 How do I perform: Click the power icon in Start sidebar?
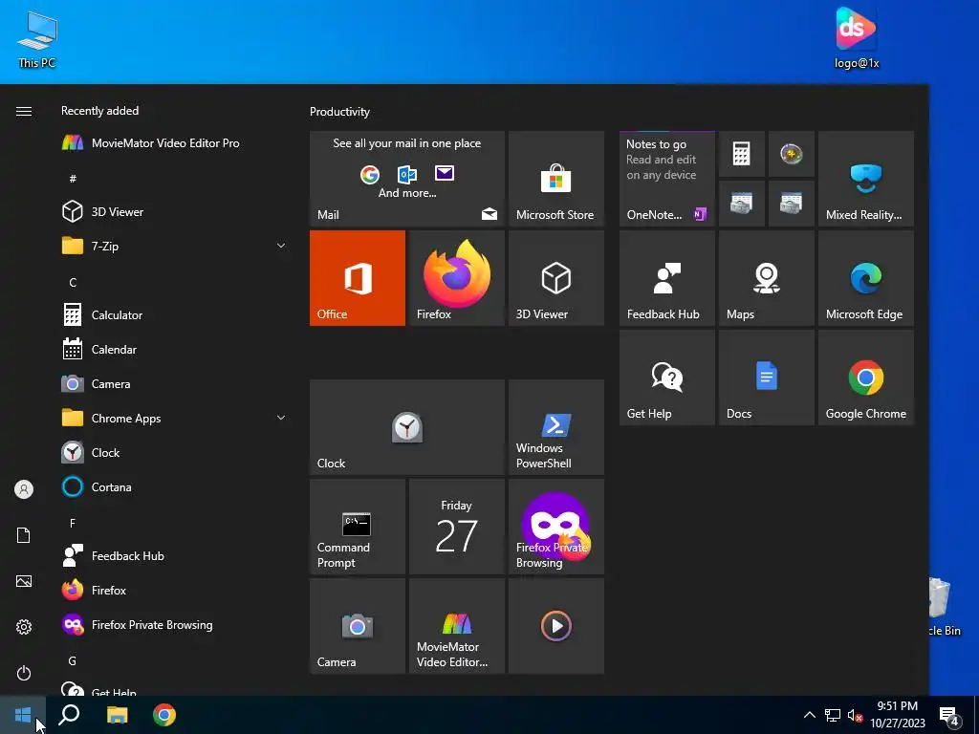coord(24,673)
